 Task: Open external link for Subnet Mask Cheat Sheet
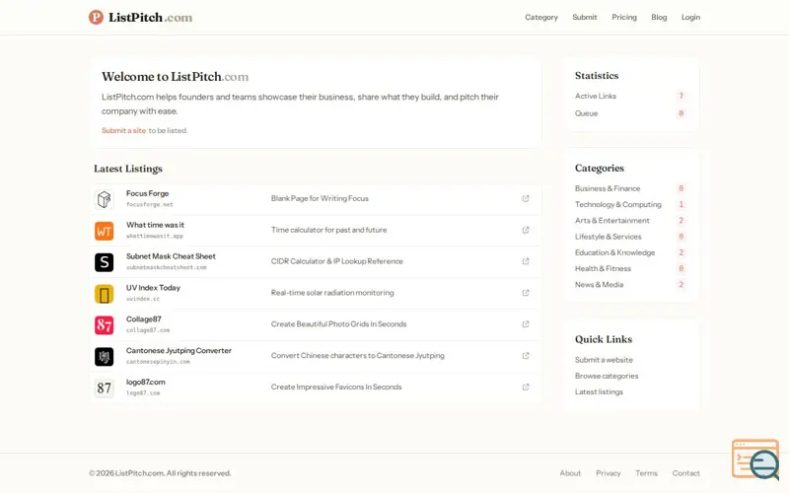pos(526,261)
